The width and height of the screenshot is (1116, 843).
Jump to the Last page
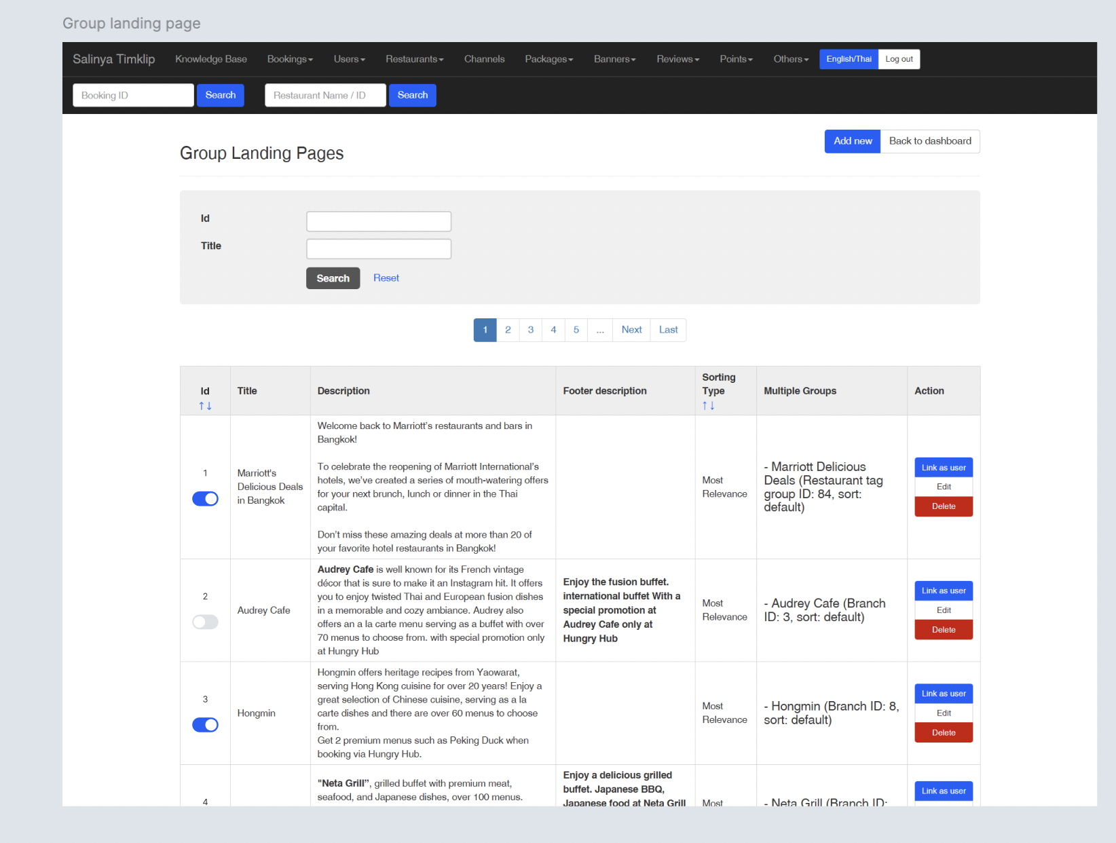click(x=668, y=330)
